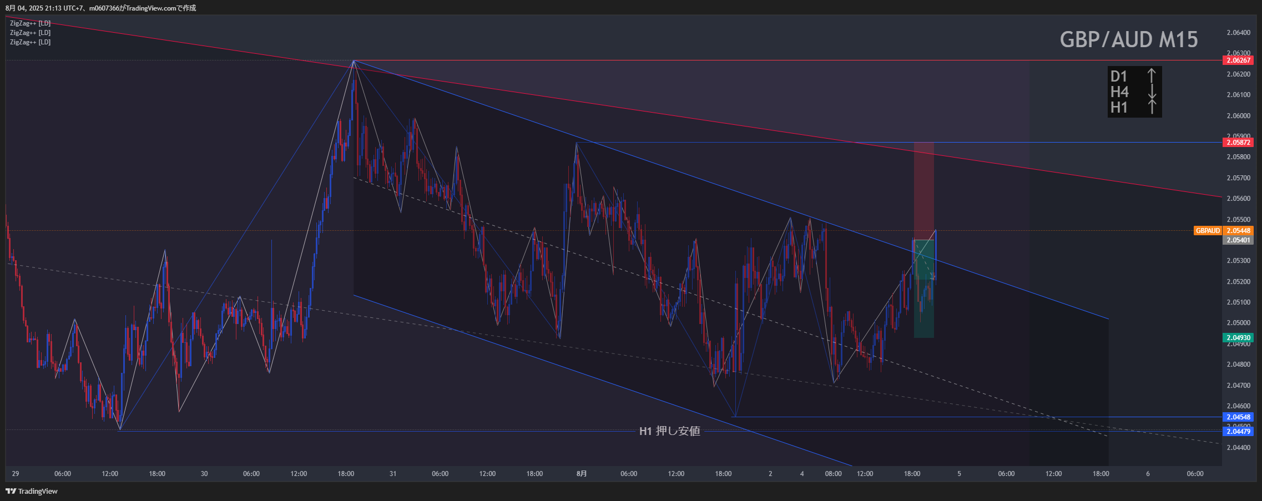Click the 2.06000 price axis value
The image size is (1262, 501).
point(1238,116)
